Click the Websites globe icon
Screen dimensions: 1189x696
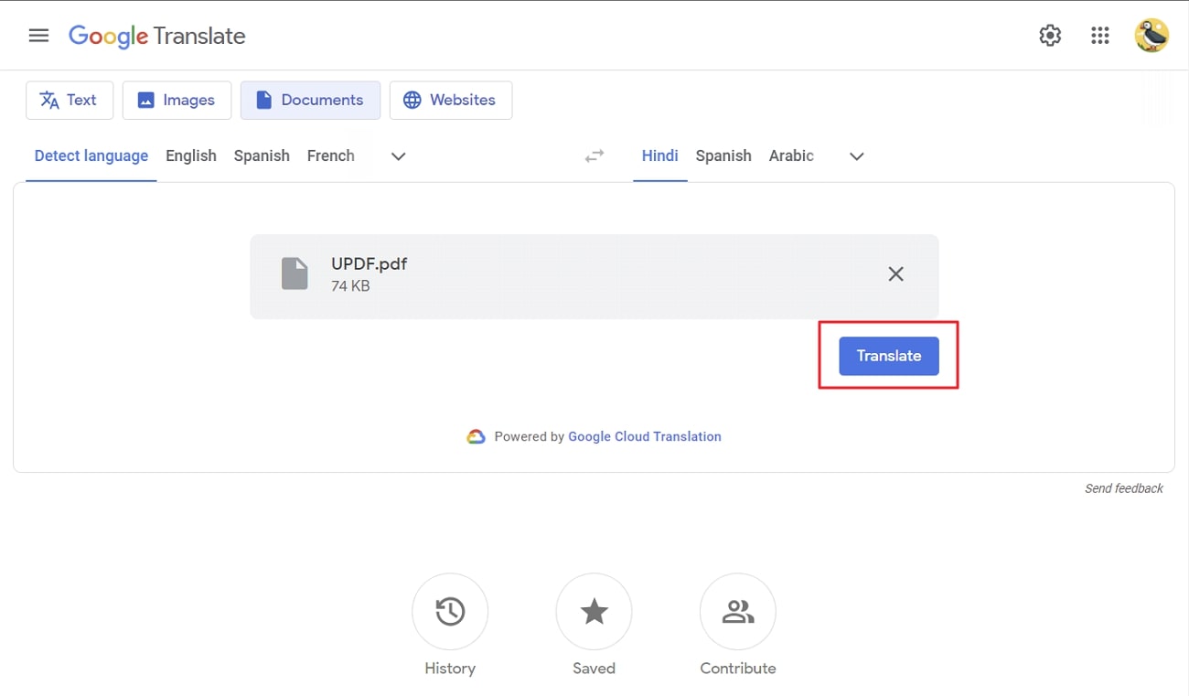413,100
